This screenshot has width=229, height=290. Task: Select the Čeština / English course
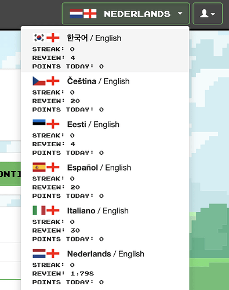coord(105,94)
